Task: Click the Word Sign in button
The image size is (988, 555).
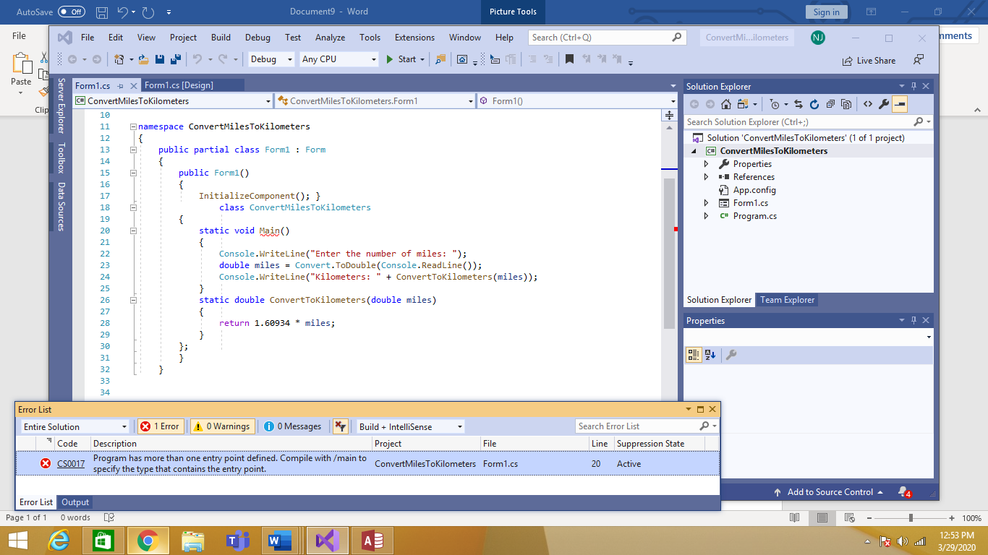Action: 826,12
